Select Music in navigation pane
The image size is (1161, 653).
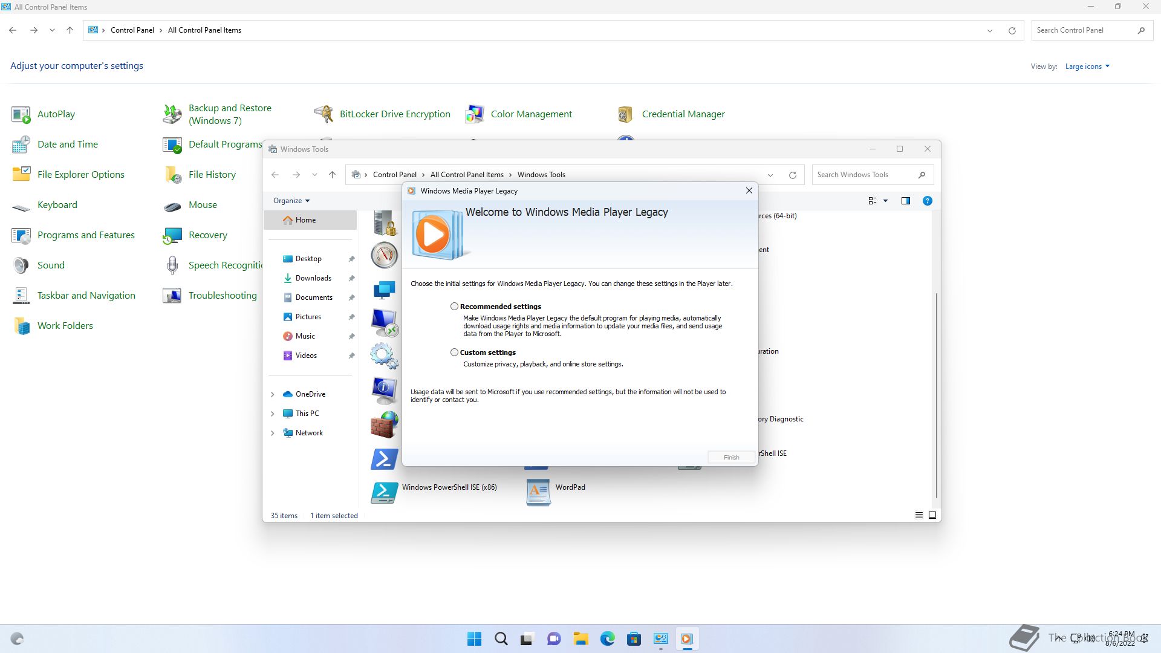click(310, 336)
